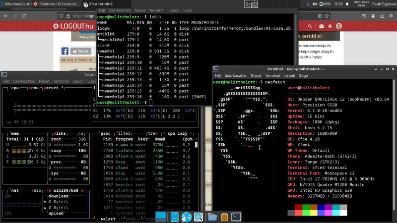Open the application finder magnifier dock icon
Viewport: 397px width, 223px height.
pos(198,217)
